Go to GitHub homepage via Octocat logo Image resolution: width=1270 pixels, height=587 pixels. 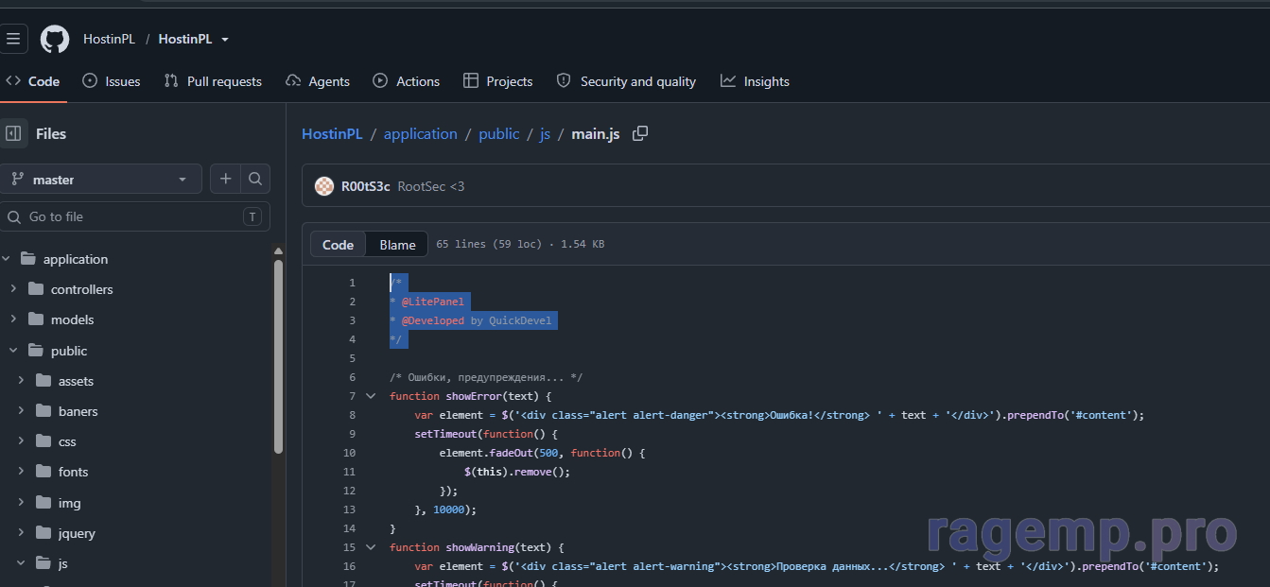55,39
